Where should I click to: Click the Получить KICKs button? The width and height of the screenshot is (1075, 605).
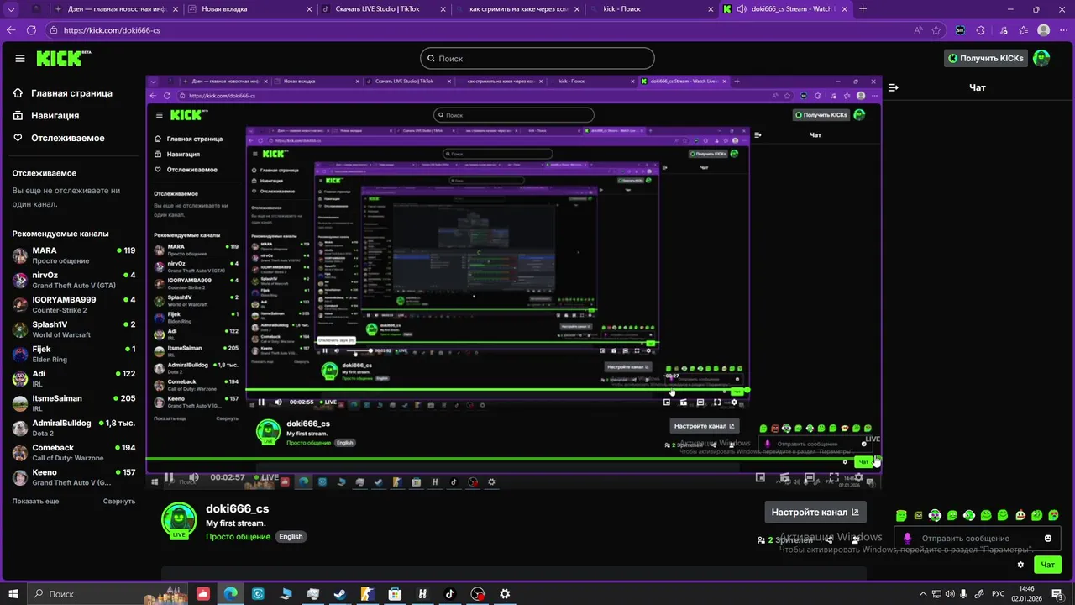click(x=986, y=58)
